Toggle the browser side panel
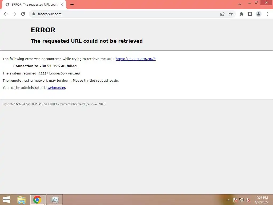This screenshot has height=205, width=273. pyautogui.click(x=250, y=14)
